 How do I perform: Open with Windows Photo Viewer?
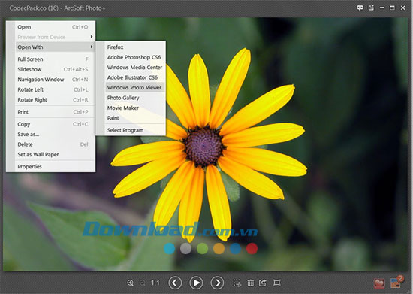pos(135,87)
